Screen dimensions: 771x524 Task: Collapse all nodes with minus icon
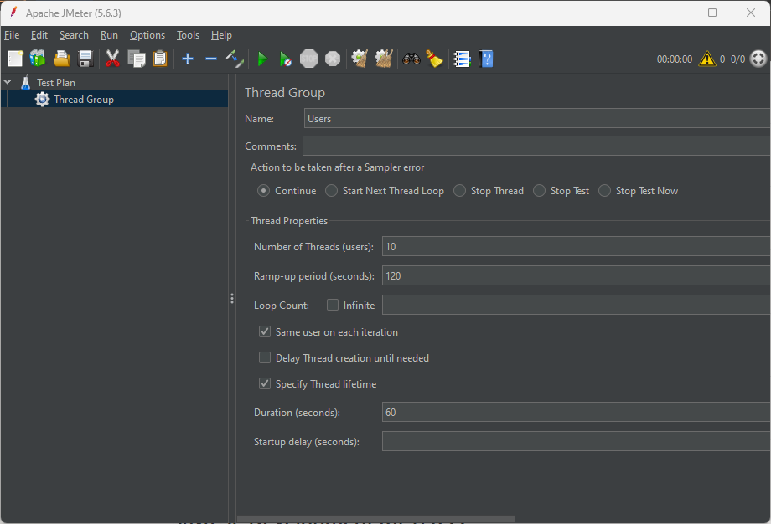pos(211,59)
